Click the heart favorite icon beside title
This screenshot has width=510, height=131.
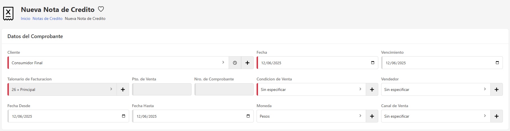tap(101, 9)
